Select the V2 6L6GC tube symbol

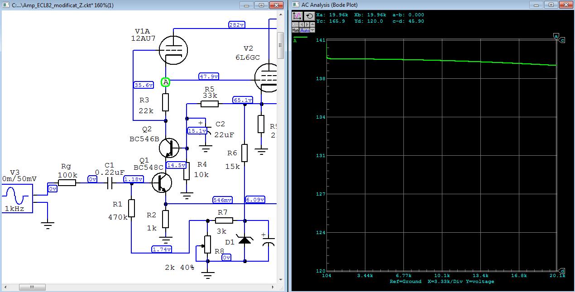(267, 77)
